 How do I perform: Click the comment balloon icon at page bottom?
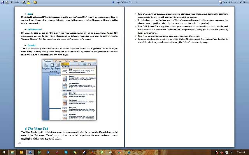click(19, 143)
